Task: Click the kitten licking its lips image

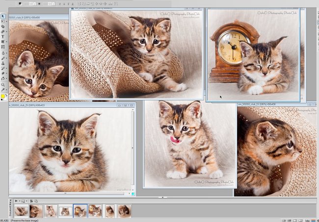Action: (x=190, y=144)
